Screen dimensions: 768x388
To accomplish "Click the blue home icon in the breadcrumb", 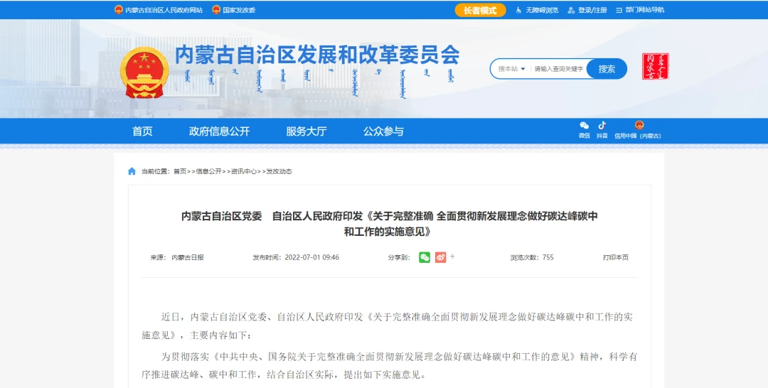I will (132, 171).
